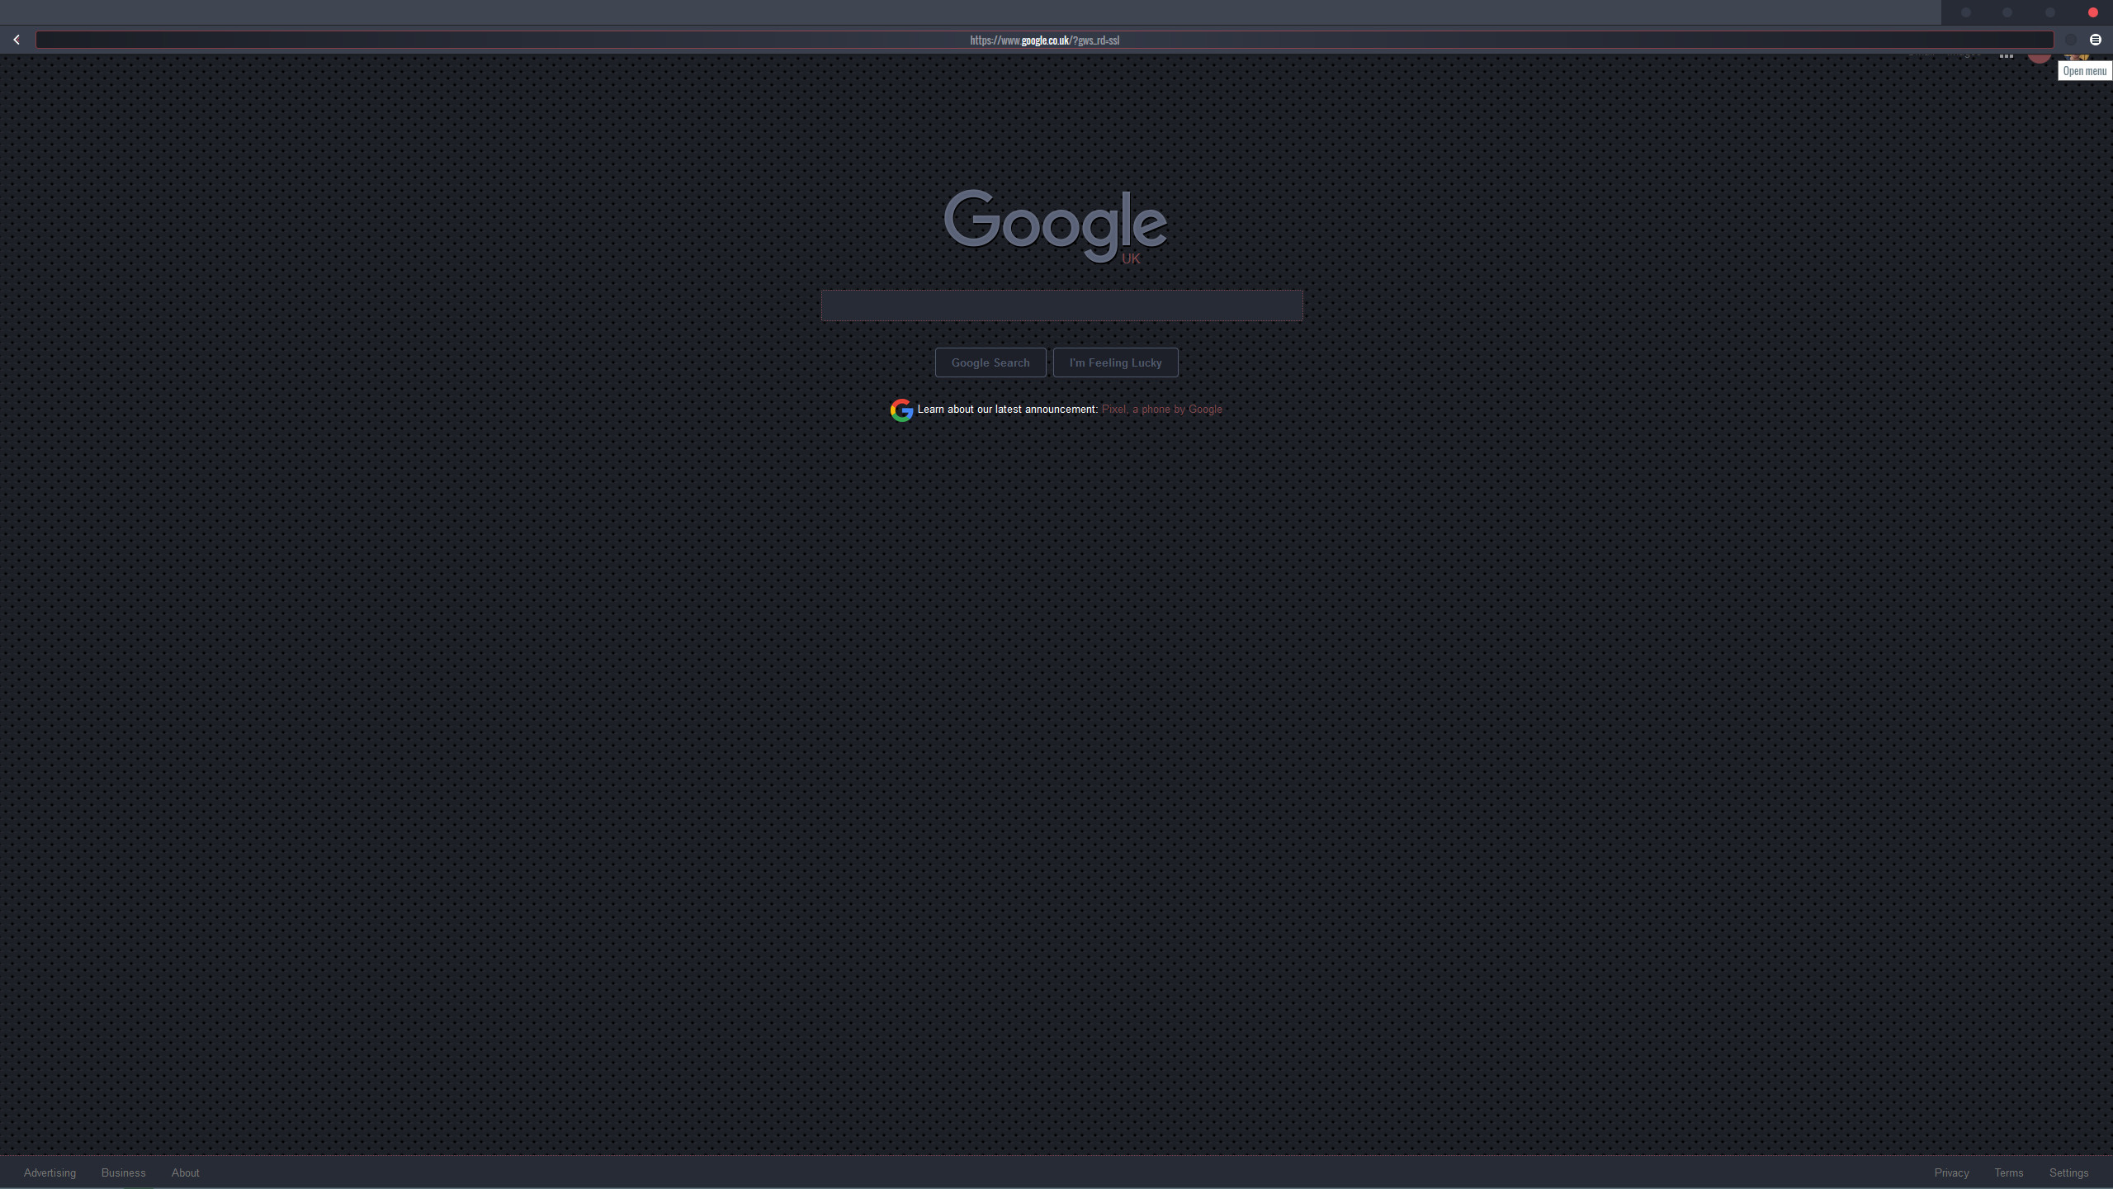This screenshot has height=1189, width=2113.
Task: Click the URL address bar
Action: click(1044, 40)
